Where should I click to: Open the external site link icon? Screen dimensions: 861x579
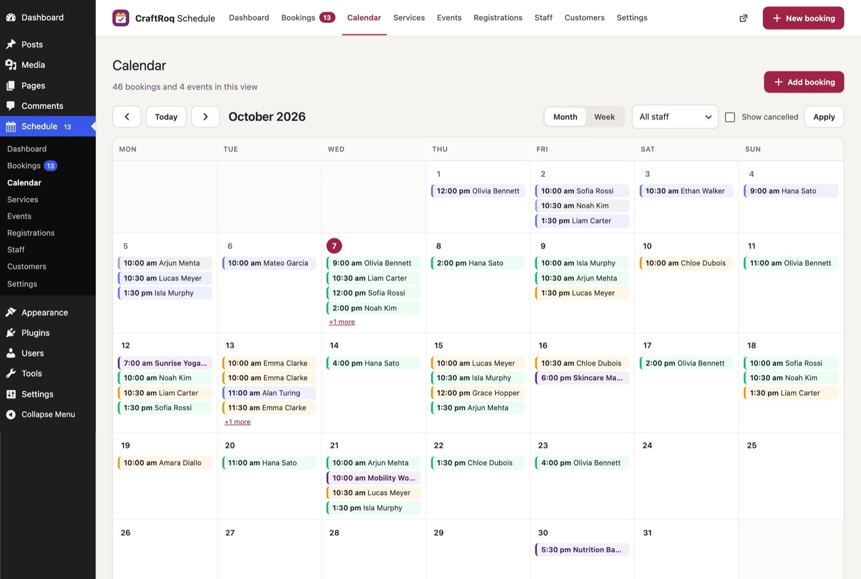click(743, 18)
